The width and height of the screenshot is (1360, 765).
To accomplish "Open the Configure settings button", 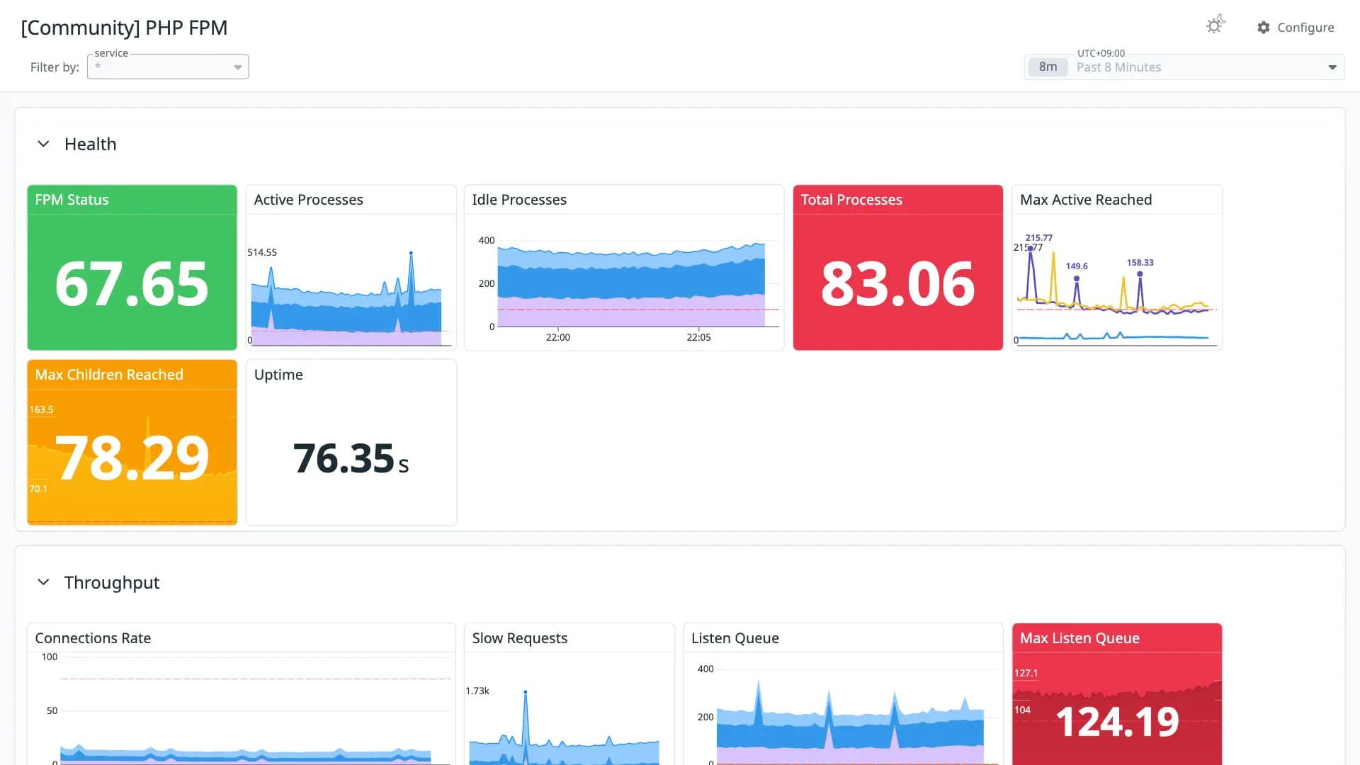I will click(1296, 28).
